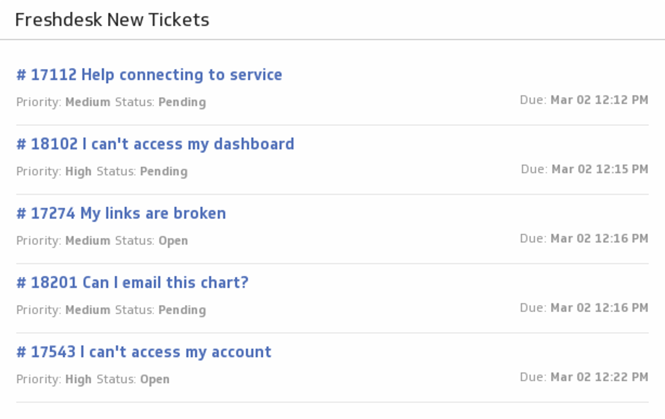Open ticket #17112 Help connecting to service
Image resolution: width=665 pixels, height=419 pixels.
coord(149,75)
